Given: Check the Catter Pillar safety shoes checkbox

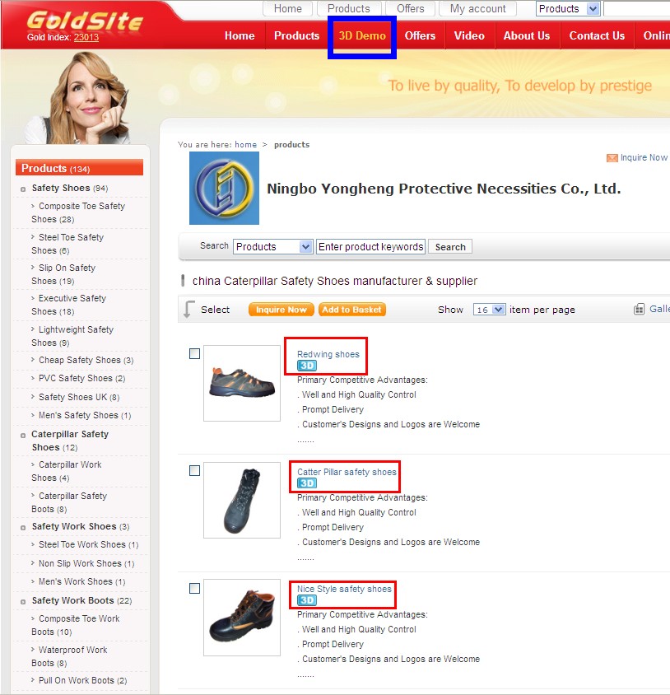Looking at the screenshot, I should pyautogui.click(x=194, y=471).
